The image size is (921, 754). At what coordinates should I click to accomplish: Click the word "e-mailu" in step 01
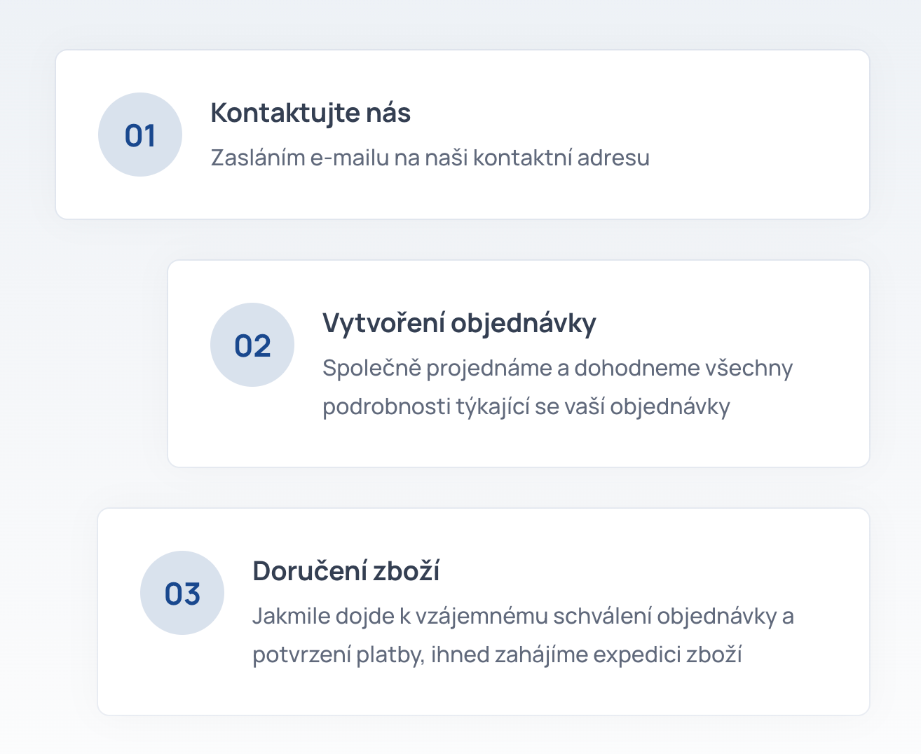click(349, 158)
